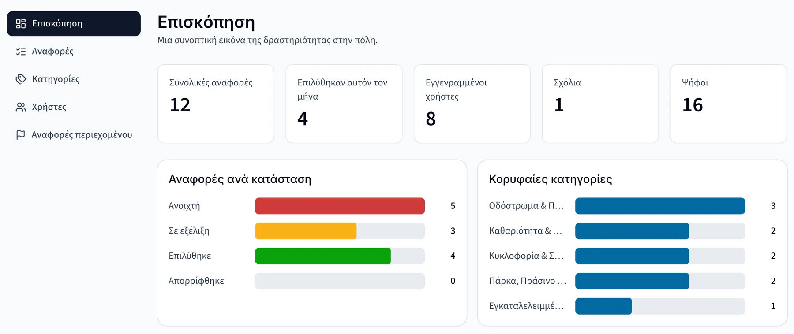
Task: Click the count 0 beside Απορρίφθηκε
Action: 453,282
